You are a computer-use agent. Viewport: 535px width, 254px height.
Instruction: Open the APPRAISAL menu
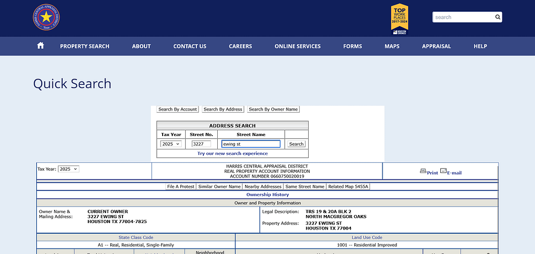pos(437,46)
